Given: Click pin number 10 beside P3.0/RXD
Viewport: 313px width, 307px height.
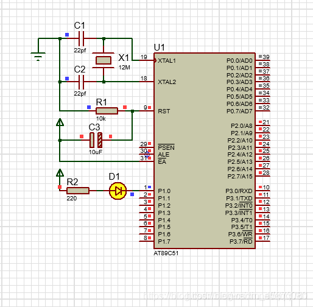Looking at the screenshot, I should click(266, 187).
